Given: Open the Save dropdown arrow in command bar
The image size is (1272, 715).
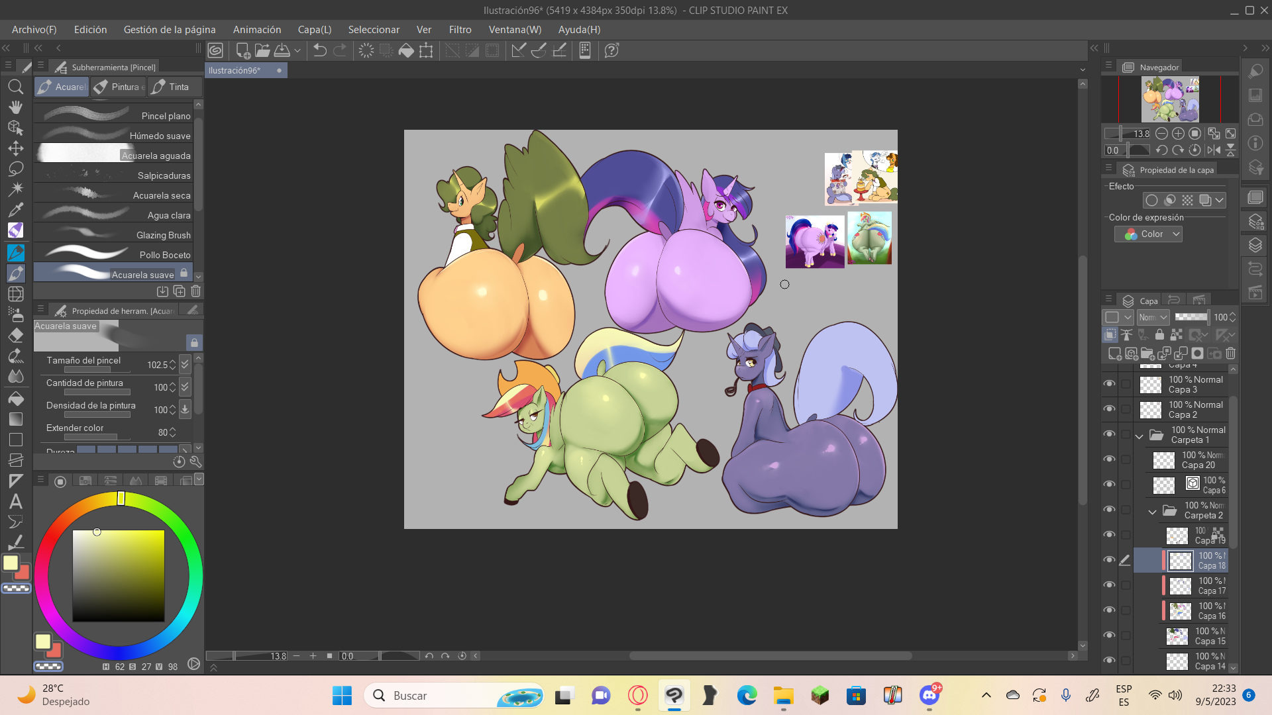Looking at the screenshot, I should coord(297,50).
